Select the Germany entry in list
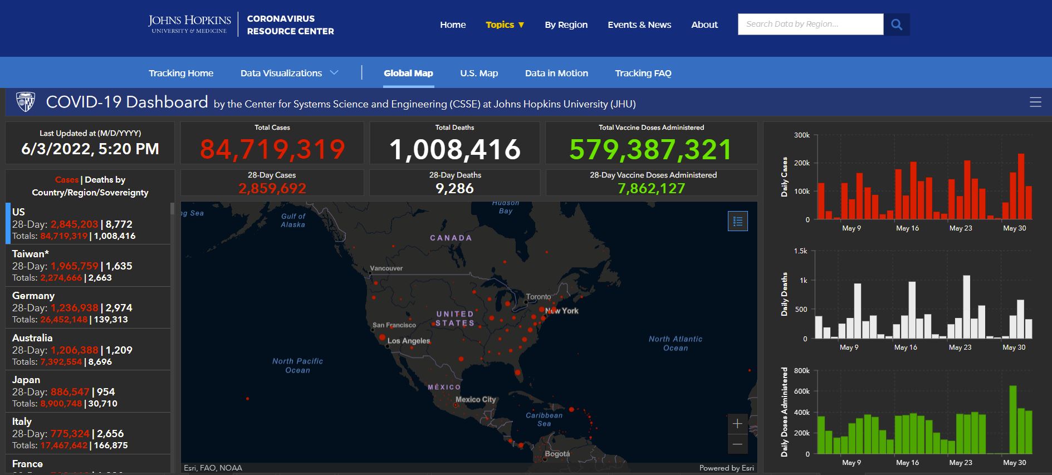 point(88,307)
